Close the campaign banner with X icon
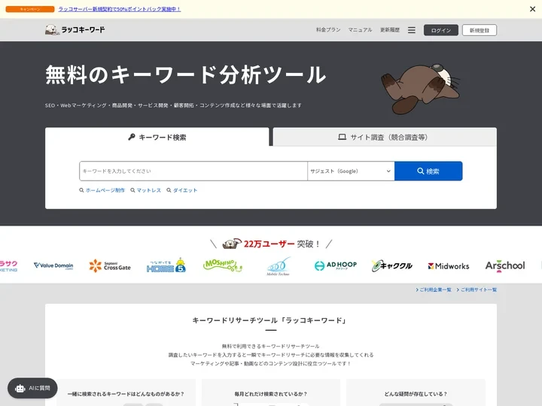Viewport: 542px width, 406px height. (x=532, y=9)
